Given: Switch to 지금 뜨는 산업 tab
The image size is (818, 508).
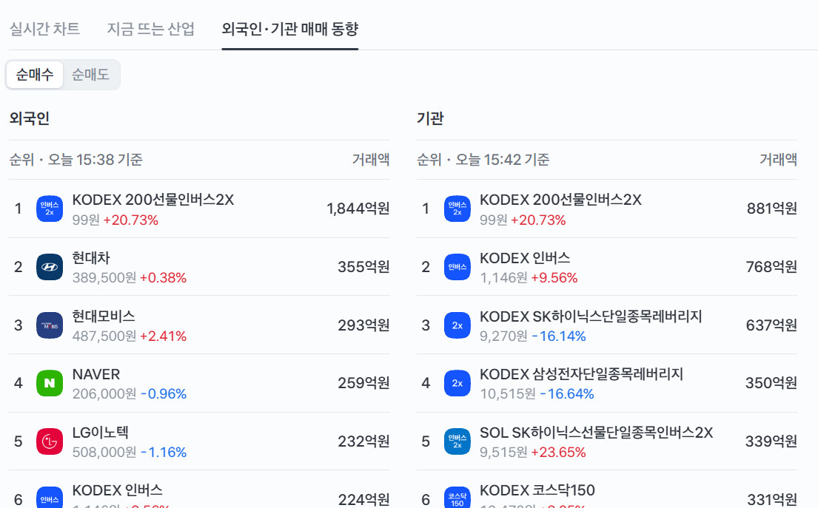Looking at the screenshot, I should pos(151,29).
